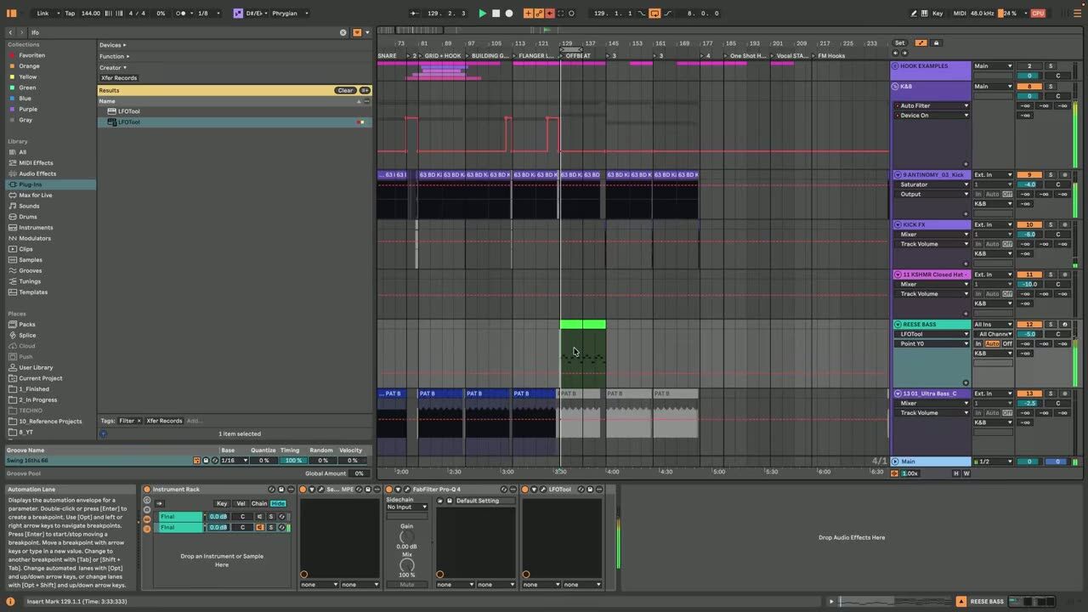Adjust the FabFilter Gain knob
1088x612 pixels.
407,536
